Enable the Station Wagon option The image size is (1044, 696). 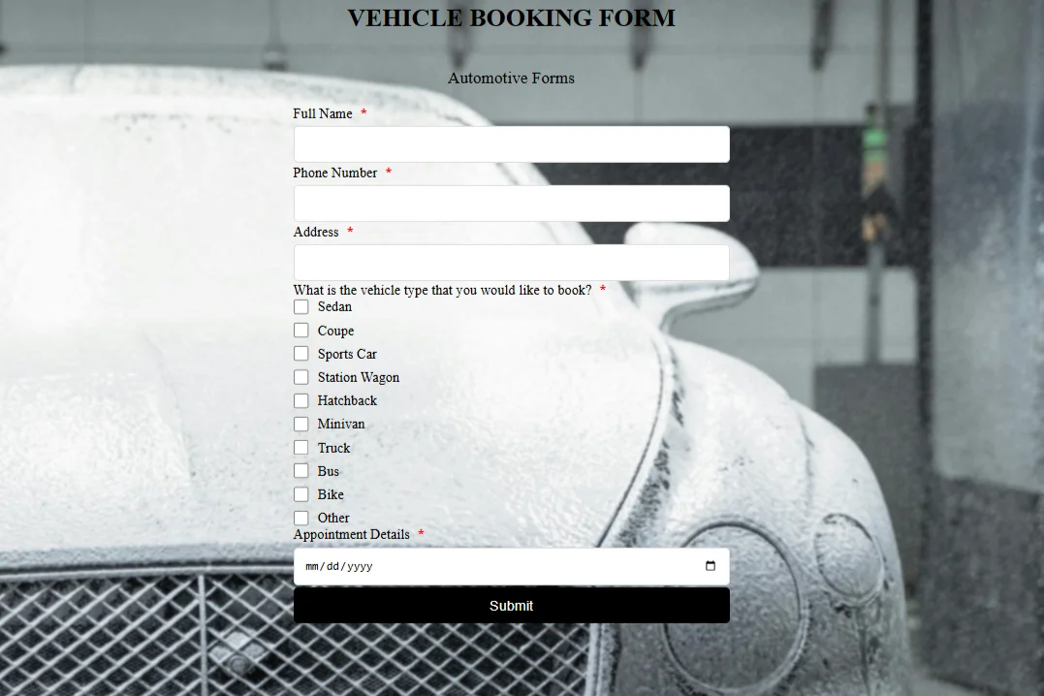tap(301, 377)
